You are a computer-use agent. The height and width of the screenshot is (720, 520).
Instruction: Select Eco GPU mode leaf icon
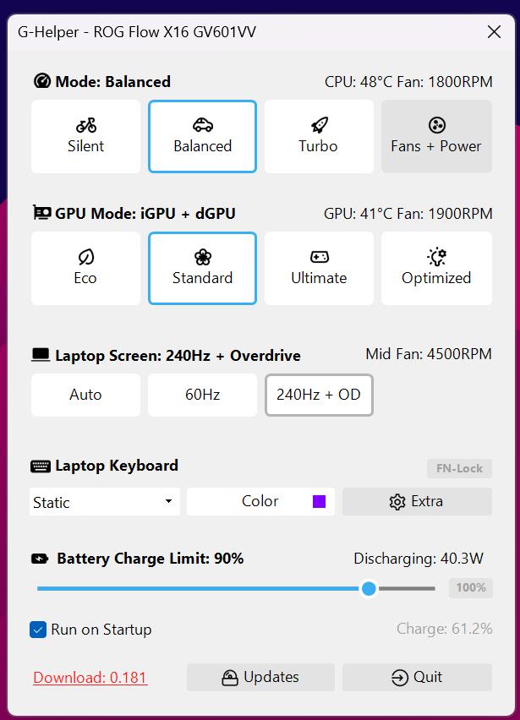[x=85, y=268]
